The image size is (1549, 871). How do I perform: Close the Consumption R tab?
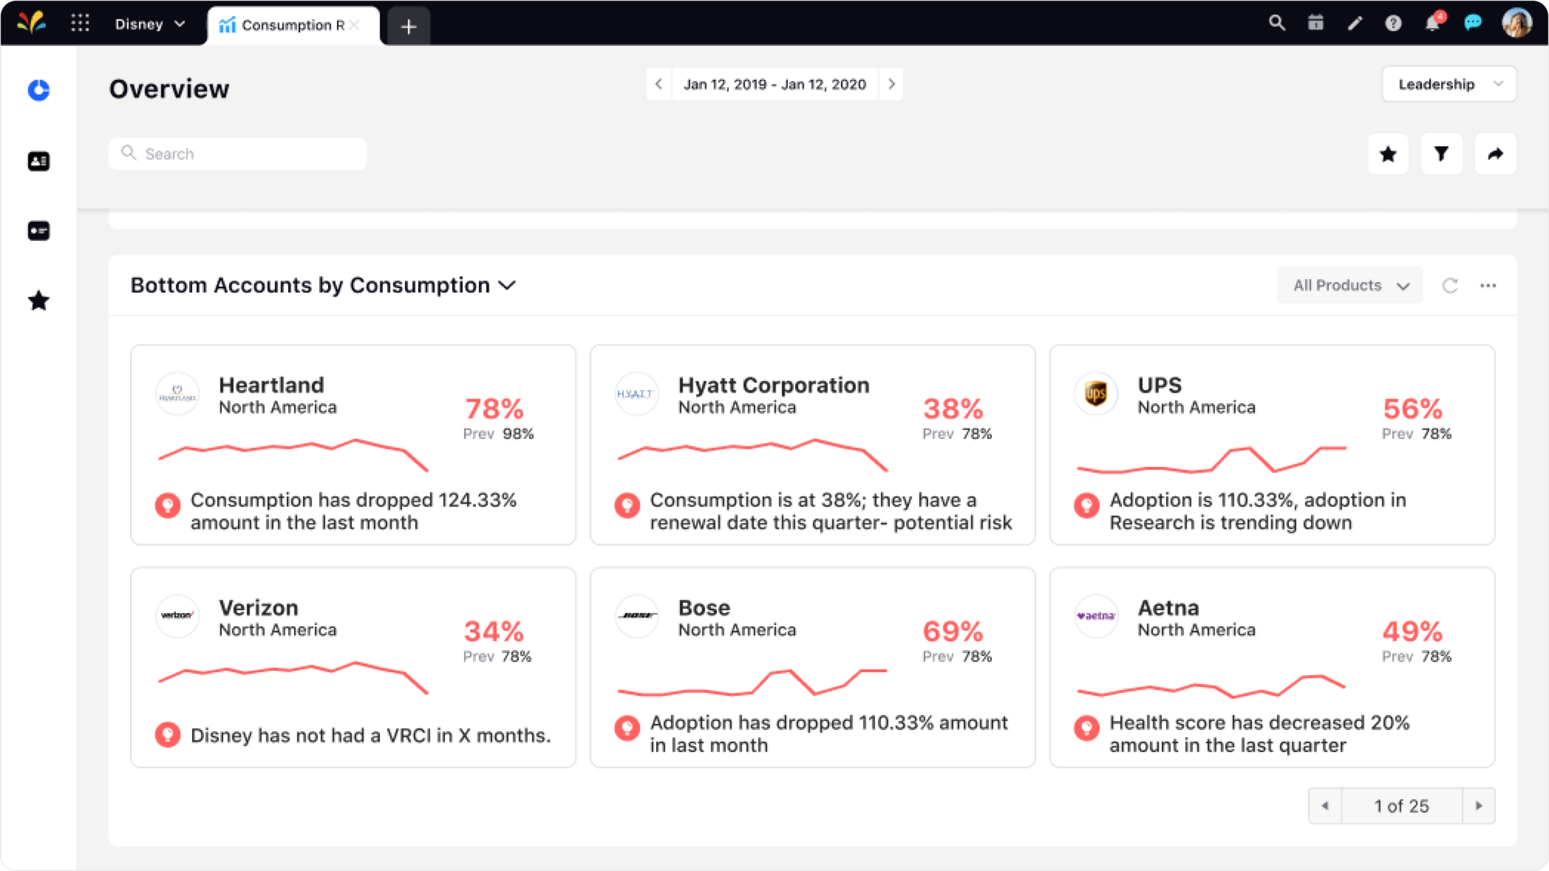pos(354,25)
